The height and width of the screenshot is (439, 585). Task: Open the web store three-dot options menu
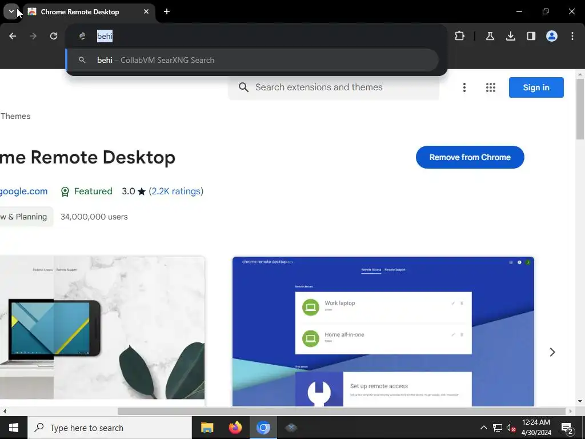coord(464,87)
